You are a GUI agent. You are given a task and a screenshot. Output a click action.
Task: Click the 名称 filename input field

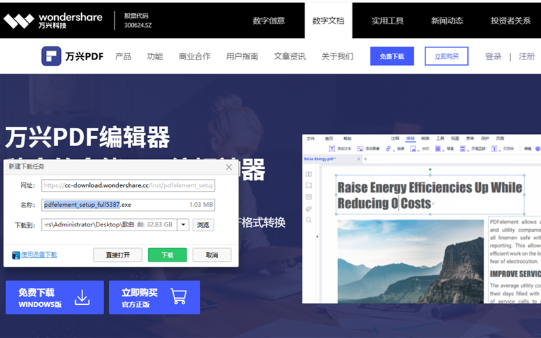point(128,205)
